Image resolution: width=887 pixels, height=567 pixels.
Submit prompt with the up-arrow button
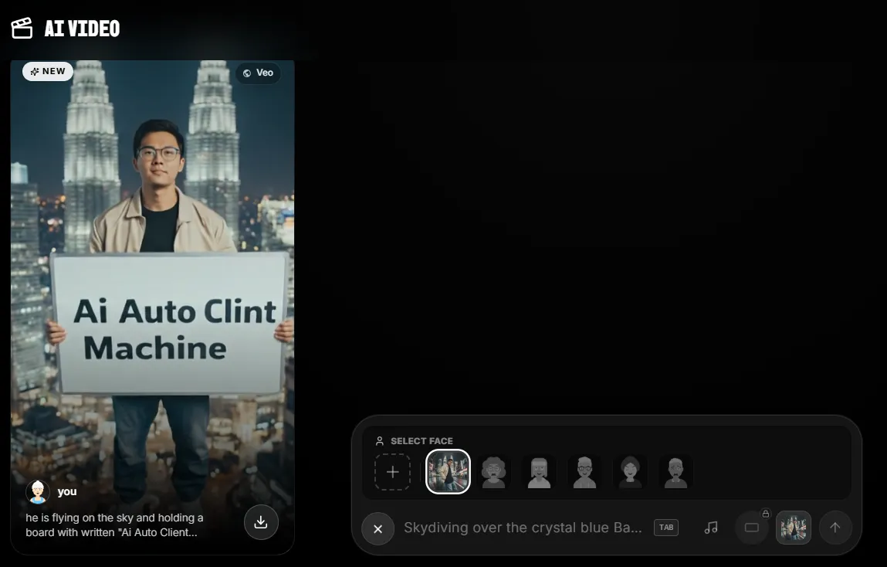(x=835, y=528)
